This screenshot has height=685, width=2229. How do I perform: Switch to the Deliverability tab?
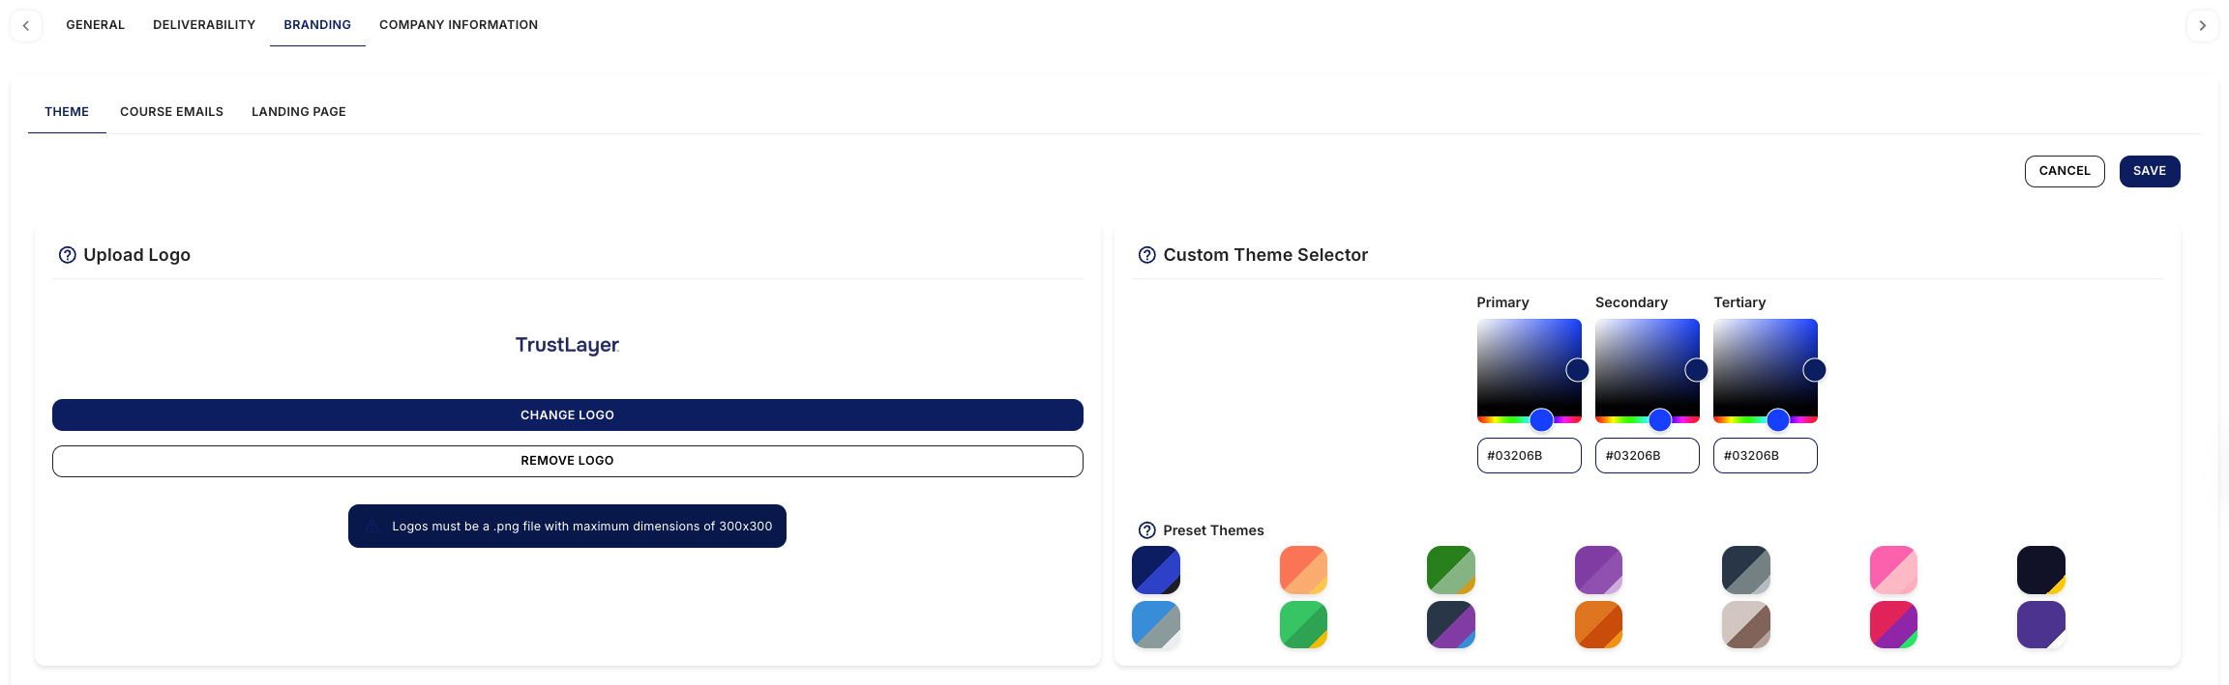[204, 25]
